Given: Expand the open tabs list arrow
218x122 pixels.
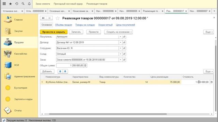Looking at the screenshot, I should click(214, 11).
